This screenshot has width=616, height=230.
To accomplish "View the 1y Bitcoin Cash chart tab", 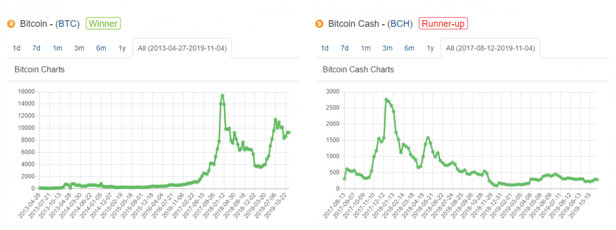I will [x=430, y=48].
